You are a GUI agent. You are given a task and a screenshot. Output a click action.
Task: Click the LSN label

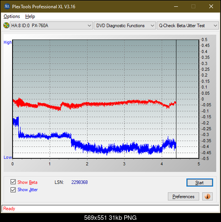pyautogui.click(x=59, y=182)
